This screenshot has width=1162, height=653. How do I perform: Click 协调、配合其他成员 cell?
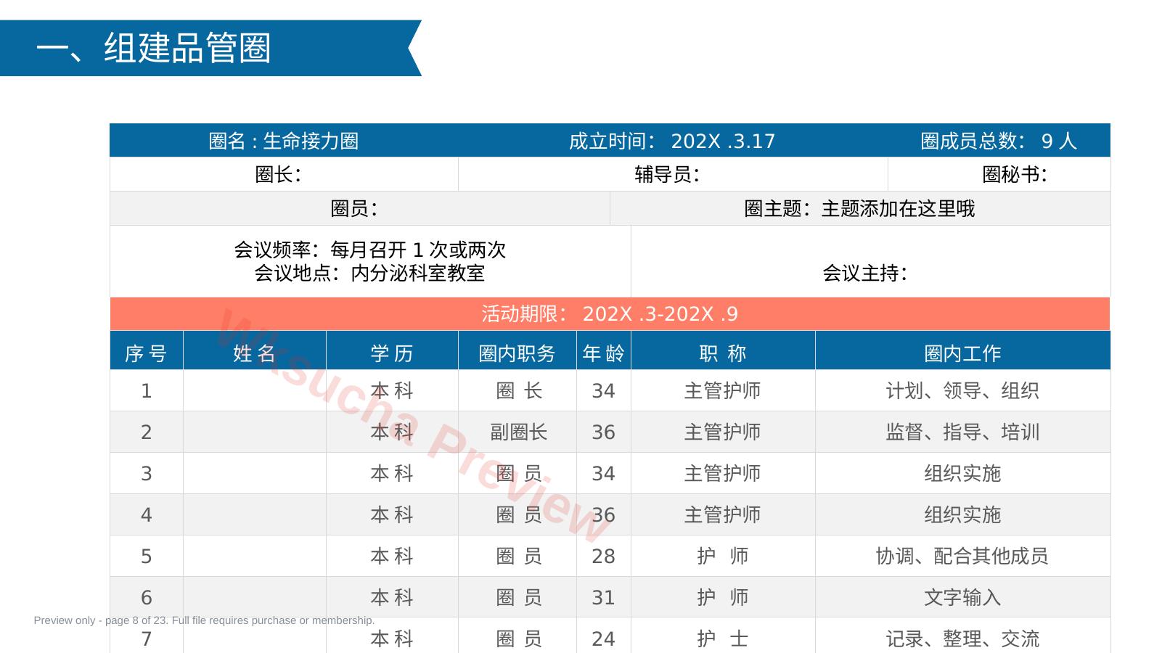click(963, 556)
